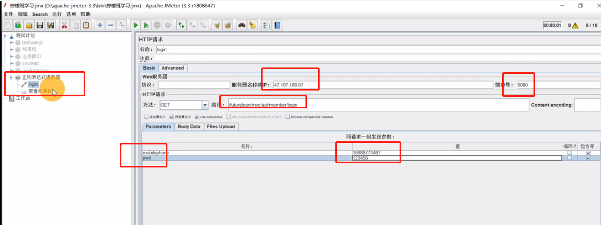Click the warning triangle log indicator
This screenshot has width=601, height=225.
(x=575, y=26)
